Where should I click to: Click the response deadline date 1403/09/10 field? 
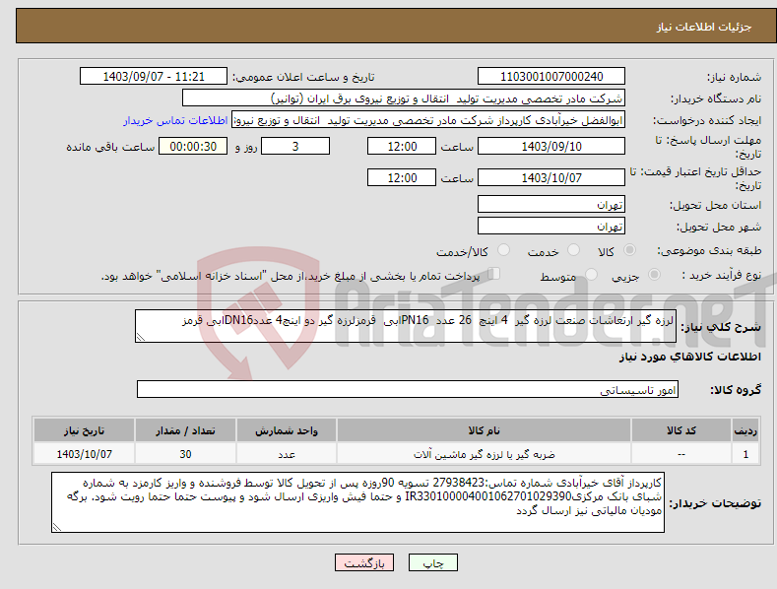coord(551,146)
